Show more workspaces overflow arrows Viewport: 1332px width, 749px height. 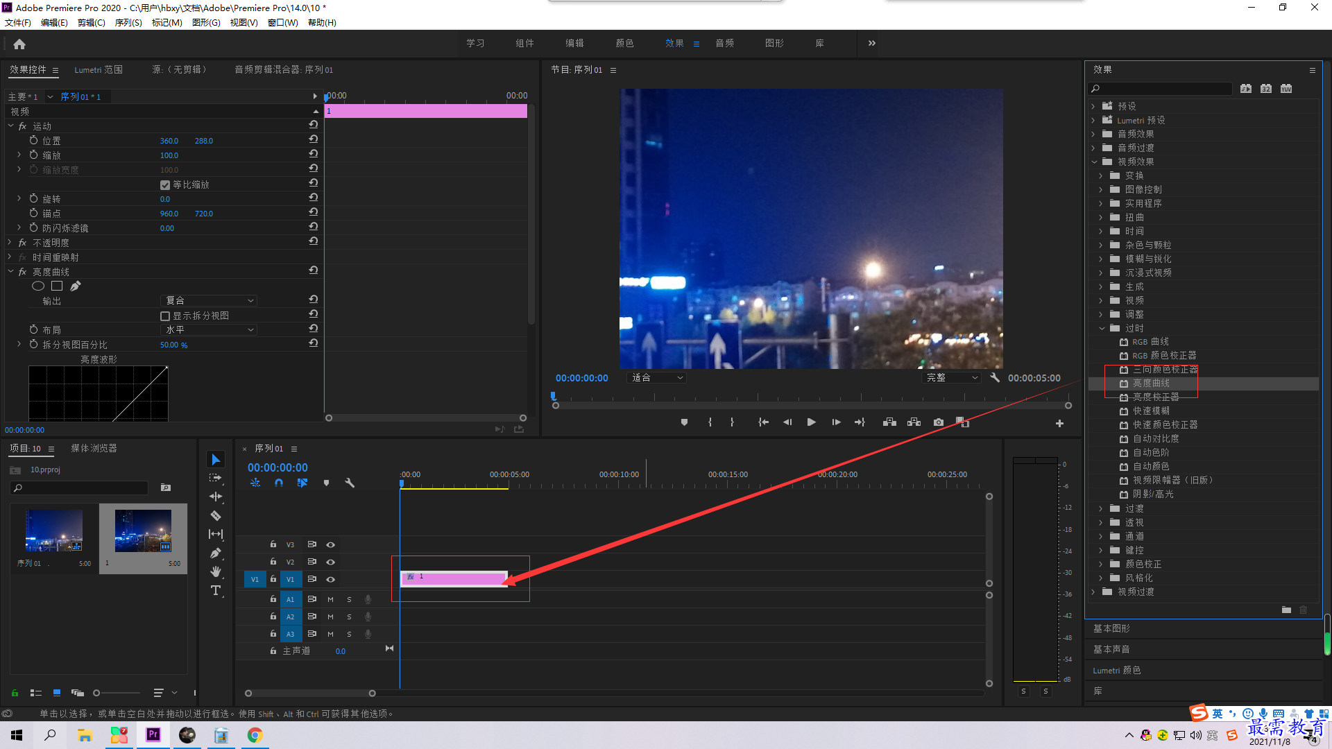[872, 43]
